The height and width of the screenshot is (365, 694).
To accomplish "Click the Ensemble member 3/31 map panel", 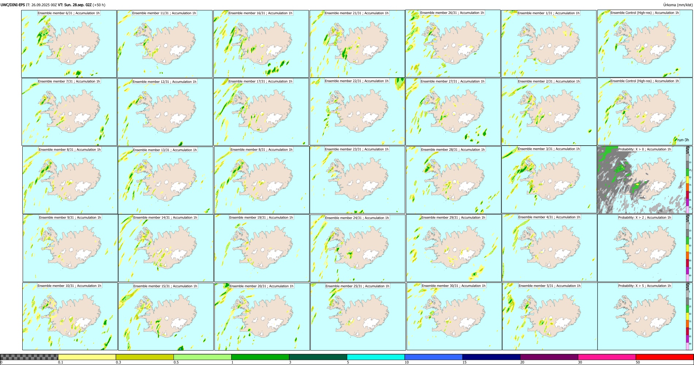I will click(549, 179).
